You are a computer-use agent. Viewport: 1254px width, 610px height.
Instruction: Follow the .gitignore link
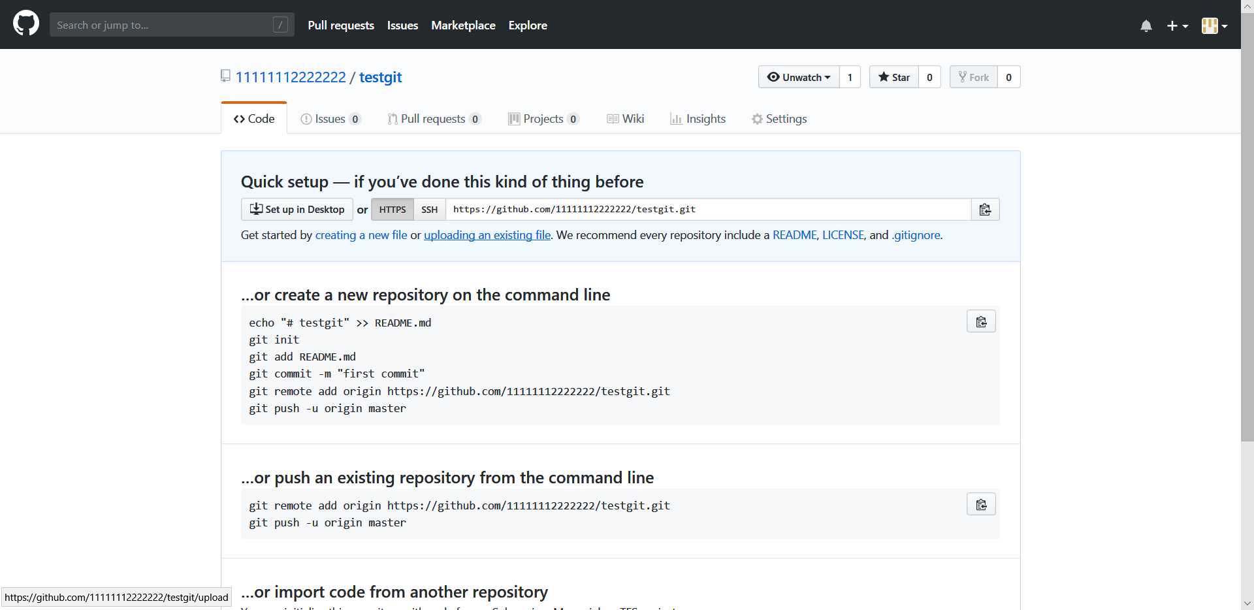916,235
